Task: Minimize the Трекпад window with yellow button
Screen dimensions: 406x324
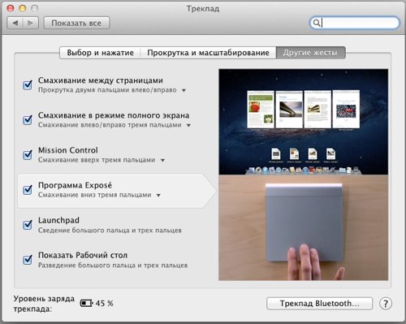Action: pos(23,8)
